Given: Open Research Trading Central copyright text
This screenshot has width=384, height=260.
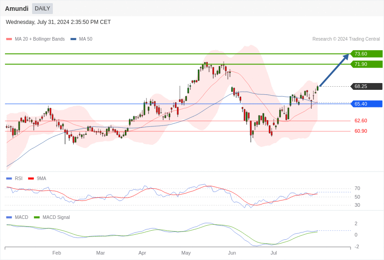Looking at the screenshot, I should [x=346, y=39].
